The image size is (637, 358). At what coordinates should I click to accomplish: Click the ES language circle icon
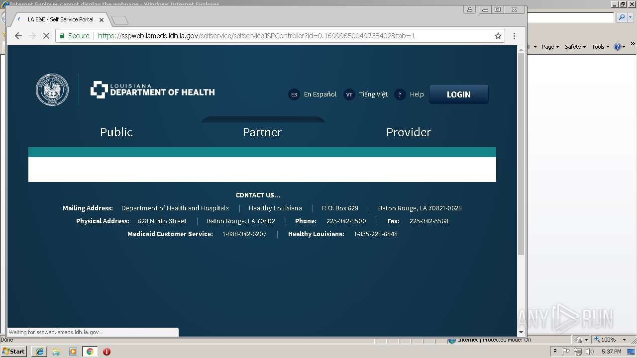pos(294,94)
